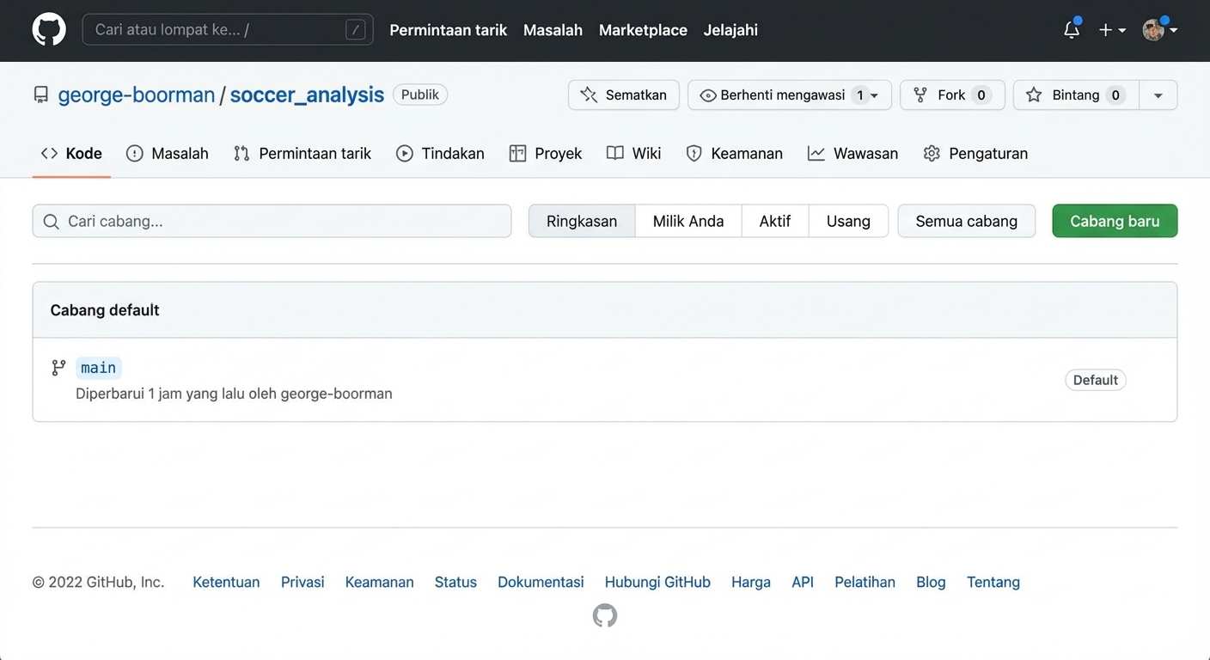Click the Default badge on main branch
The image size is (1210, 660).
(x=1096, y=380)
